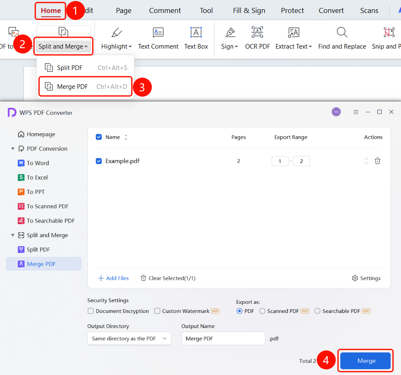The height and width of the screenshot is (375, 401).
Task: Open the Split and Merge dropdown
Action: coord(63,47)
